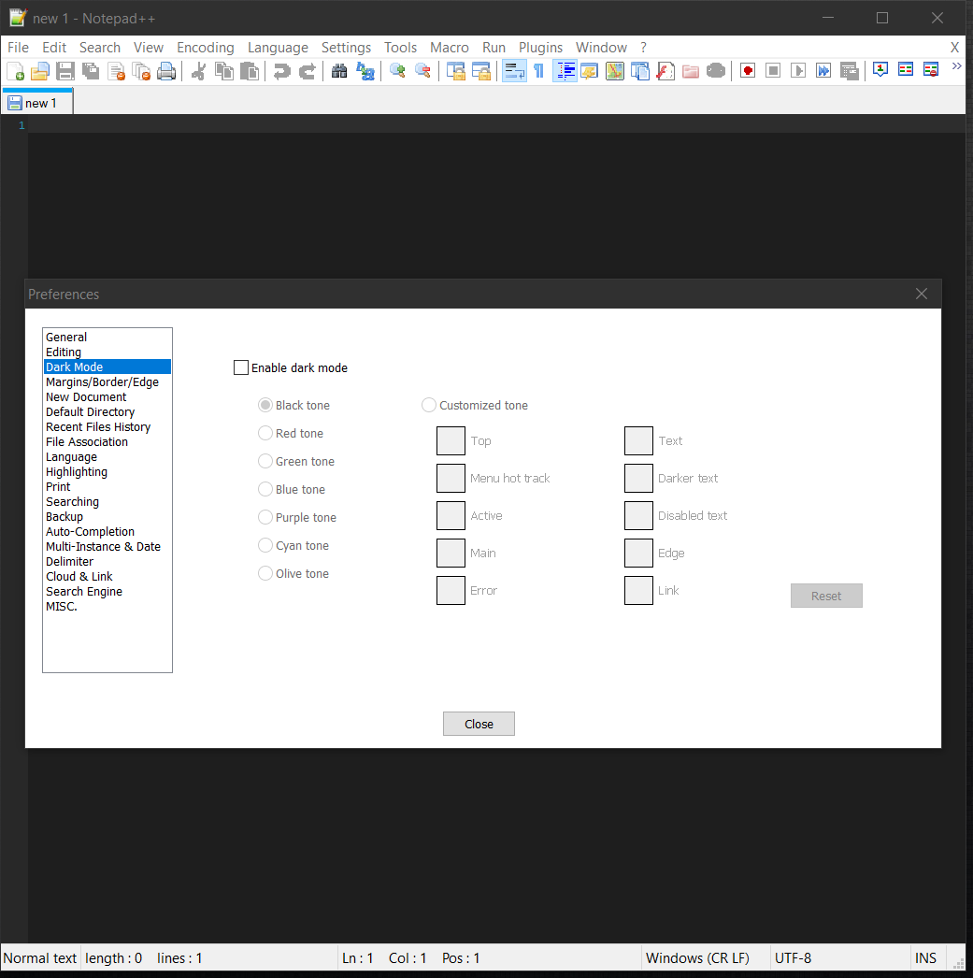Viewport: 973px width, 978px height.
Task: Expand the toolbar overflow chevron
Action: pos(956,67)
